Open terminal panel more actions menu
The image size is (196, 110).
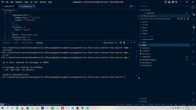click(x=128, y=43)
